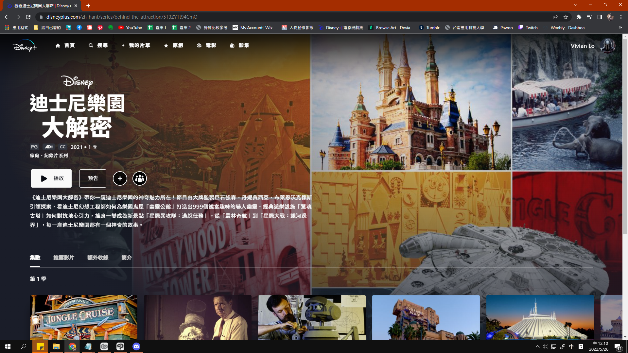Open Space Mountain episode thumbnail
The width and height of the screenshot is (628, 353).
pos(540,317)
